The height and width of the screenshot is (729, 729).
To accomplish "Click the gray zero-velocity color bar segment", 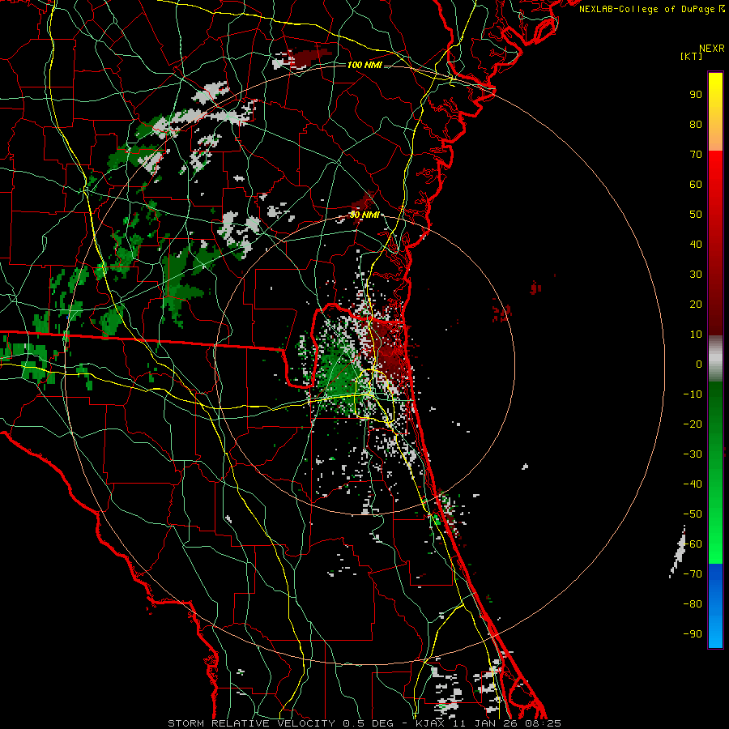I will (x=715, y=358).
